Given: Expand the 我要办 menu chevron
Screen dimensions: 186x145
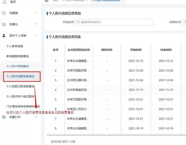Looking at the screenshot, I should point(36,24).
